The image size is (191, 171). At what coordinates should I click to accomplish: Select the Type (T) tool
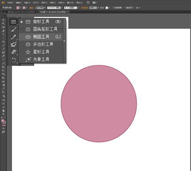[x=3, y=34]
